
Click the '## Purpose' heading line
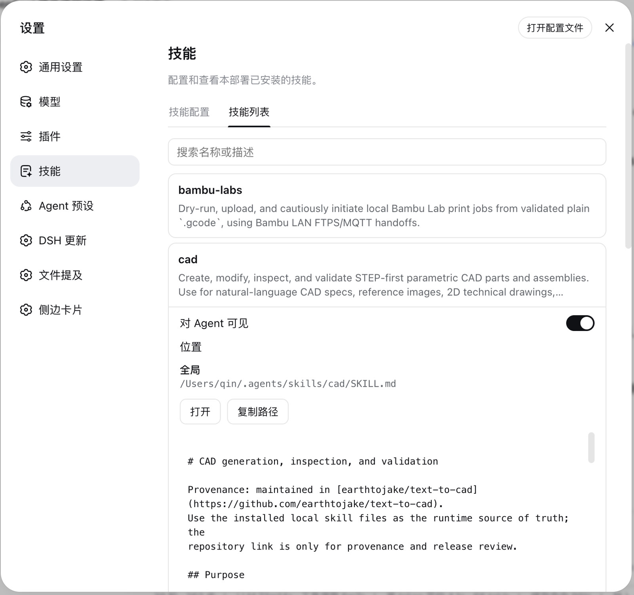pyautogui.click(x=216, y=575)
